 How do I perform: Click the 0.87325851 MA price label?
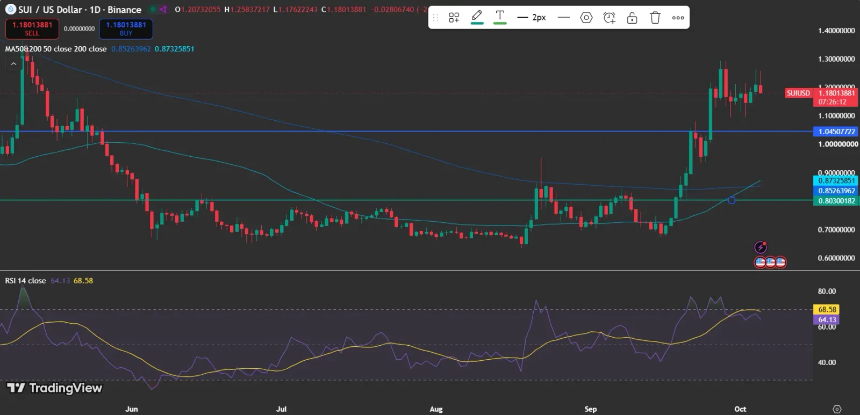(x=836, y=181)
